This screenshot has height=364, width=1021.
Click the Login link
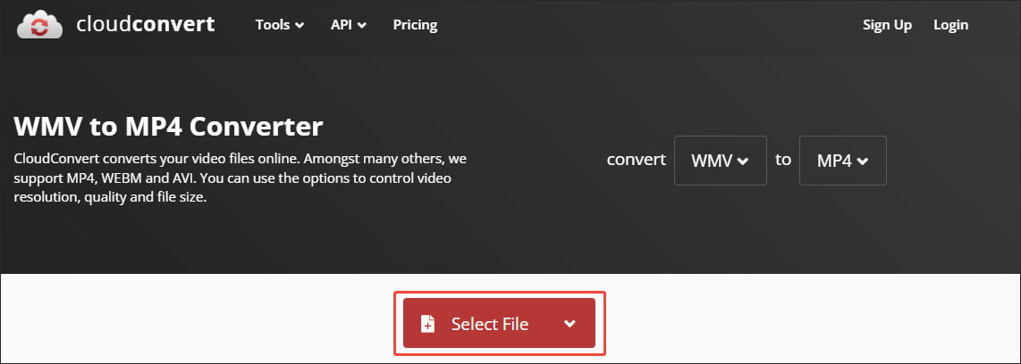coord(950,25)
